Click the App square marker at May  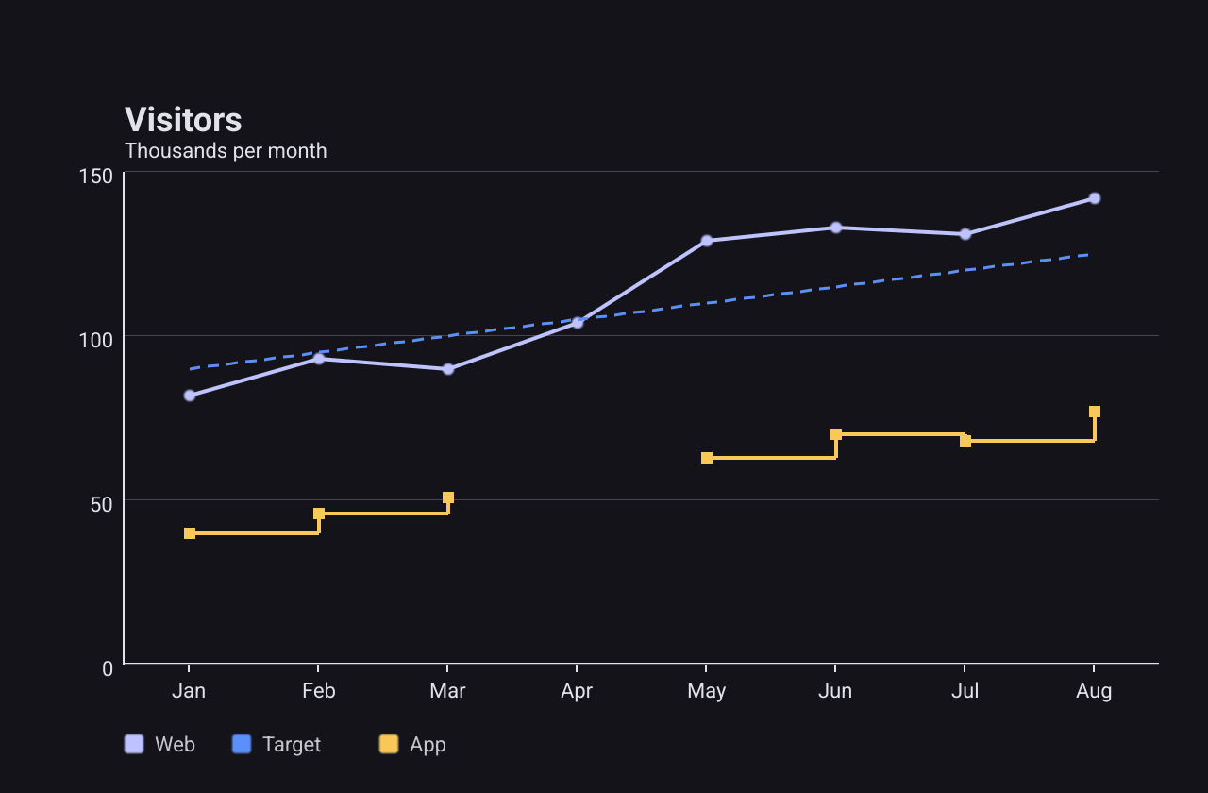pos(707,458)
